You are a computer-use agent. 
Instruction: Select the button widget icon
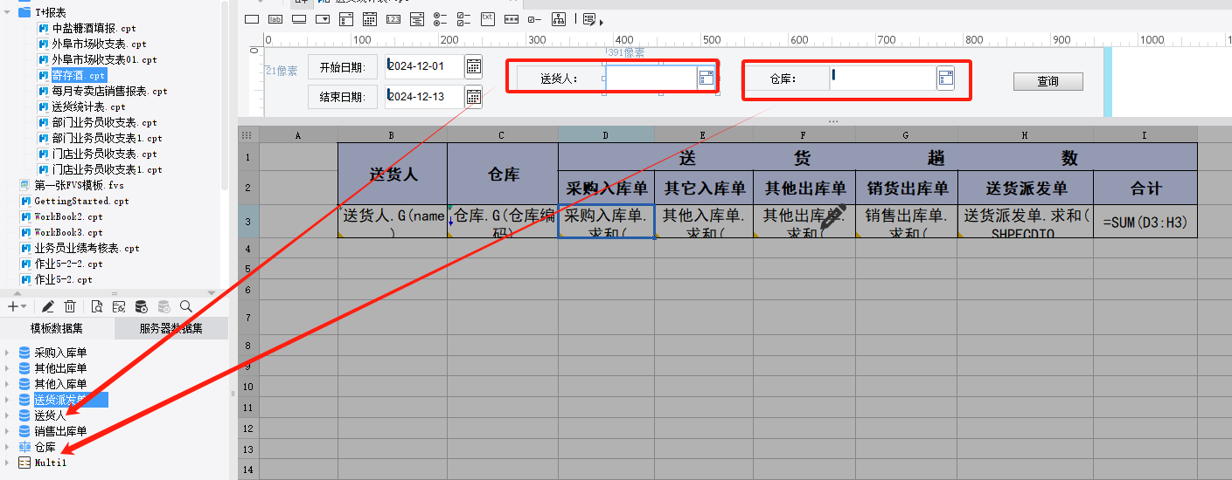pos(299,18)
